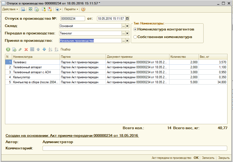This screenshot has height=162, width=233.
Task: Click the green Add row icon
Action: pos(8,49)
